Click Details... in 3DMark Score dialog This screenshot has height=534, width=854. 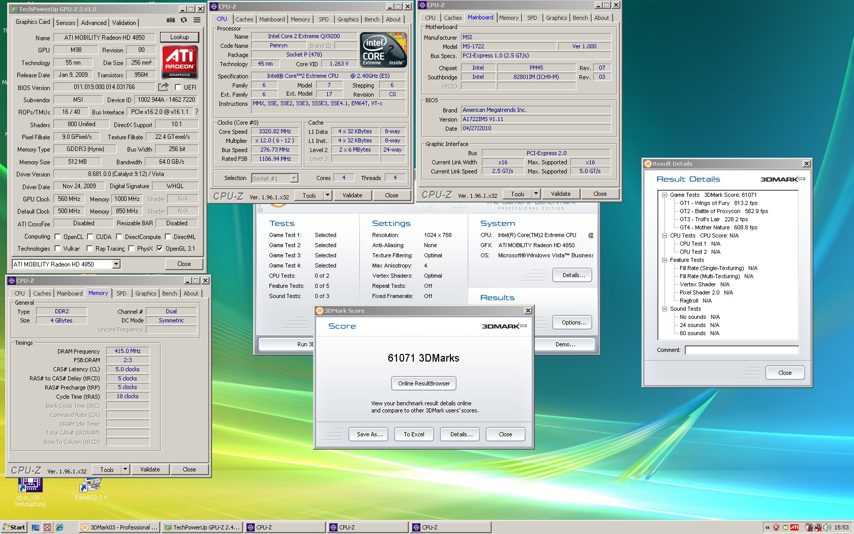coord(461,434)
